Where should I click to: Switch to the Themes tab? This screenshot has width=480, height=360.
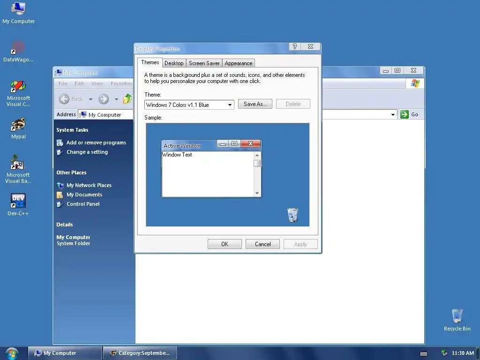(x=150, y=62)
